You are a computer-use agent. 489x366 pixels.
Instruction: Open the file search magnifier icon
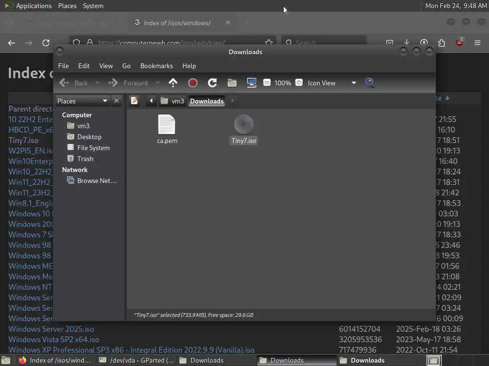point(370,83)
